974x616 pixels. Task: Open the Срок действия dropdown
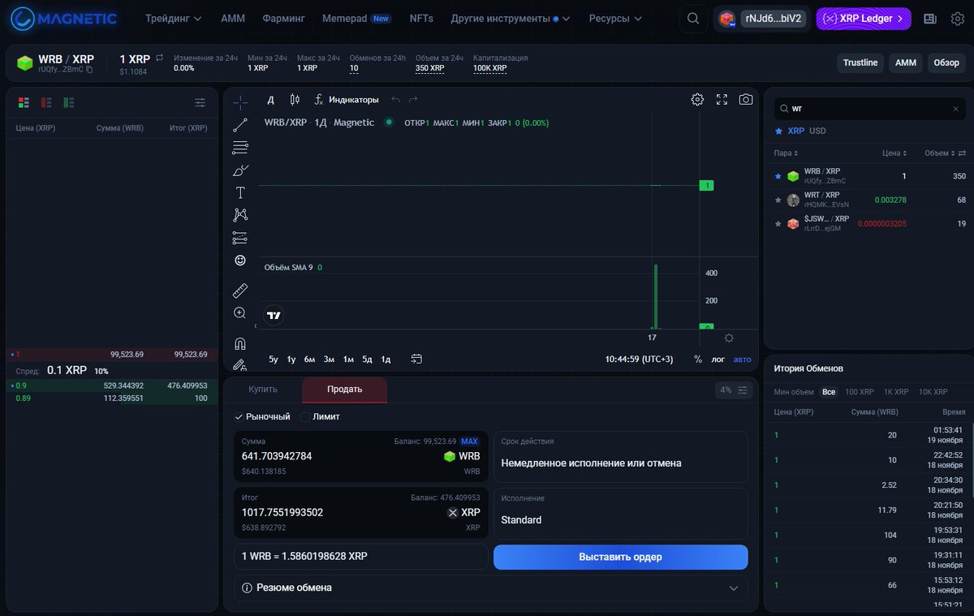(x=621, y=456)
